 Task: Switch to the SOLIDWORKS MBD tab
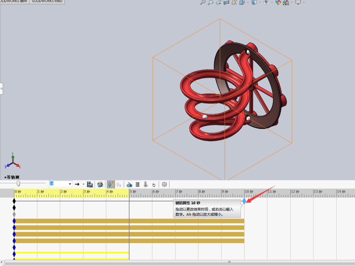[x=47, y=2]
